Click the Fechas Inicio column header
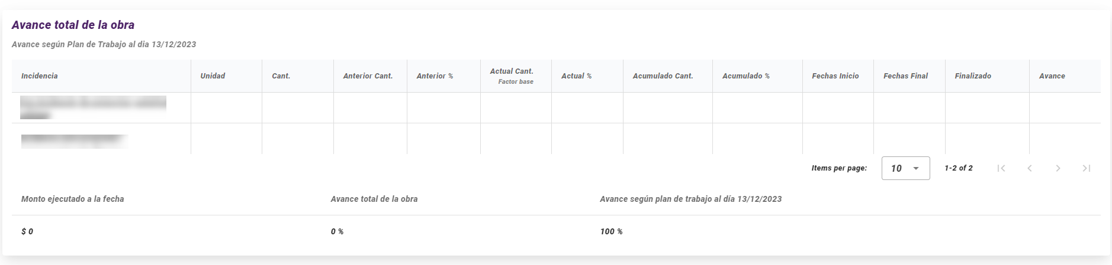Image resolution: width=1112 pixels, height=265 pixels. pos(835,76)
